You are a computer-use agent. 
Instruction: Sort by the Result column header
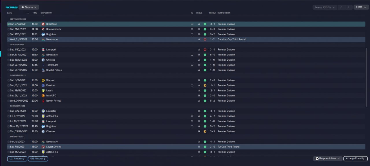[212, 13]
